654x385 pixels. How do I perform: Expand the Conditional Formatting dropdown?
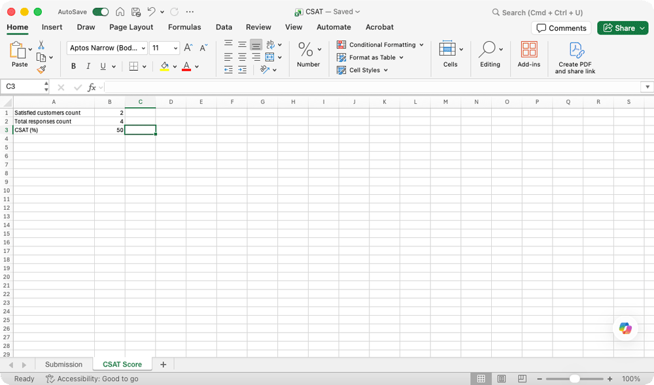click(421, 45)
